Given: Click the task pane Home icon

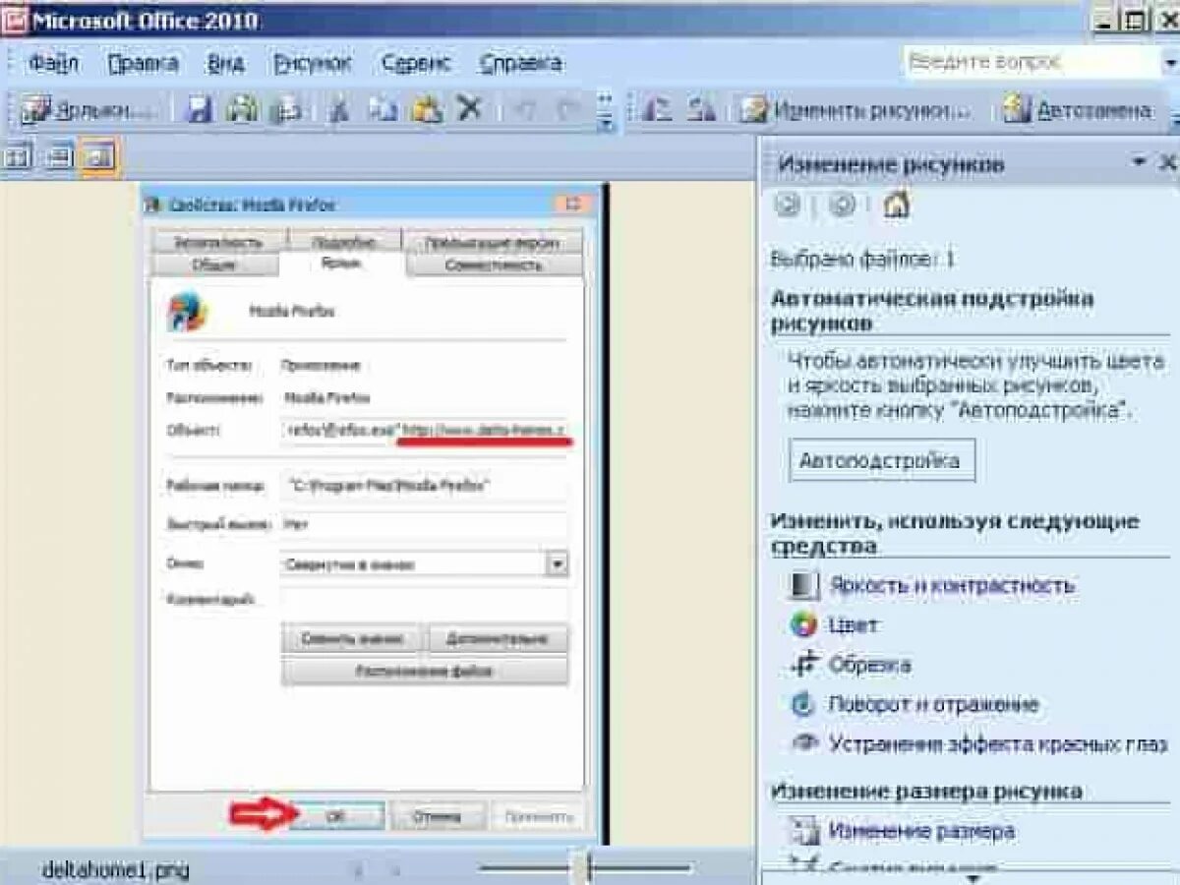Looking at the screenshot, I should pos(896,204).
